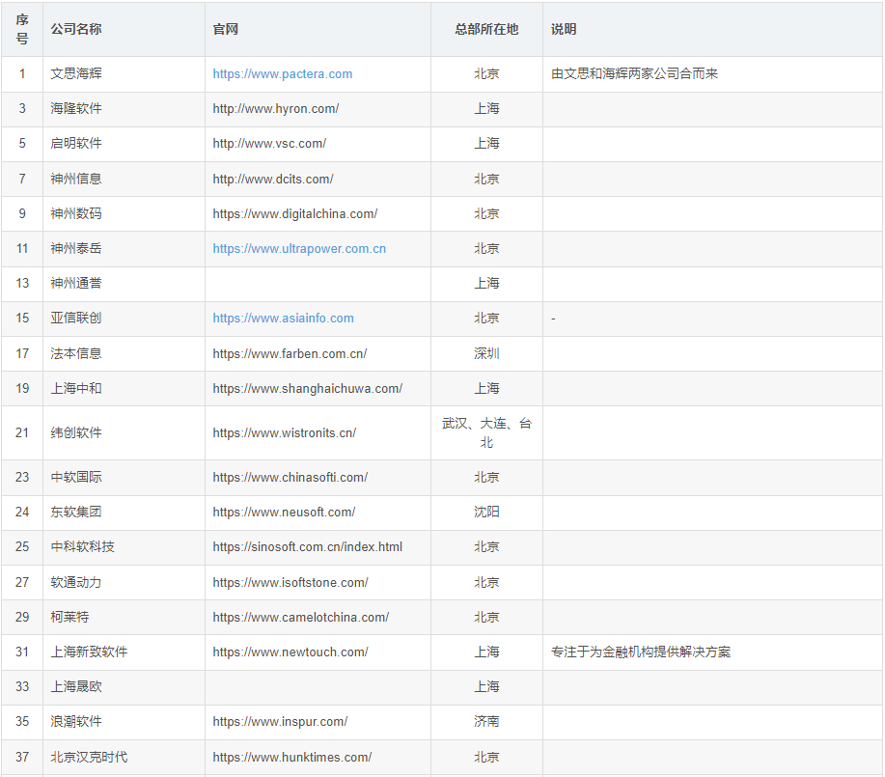
Task: Click company name 法本信息
Action: coord(76,354)
